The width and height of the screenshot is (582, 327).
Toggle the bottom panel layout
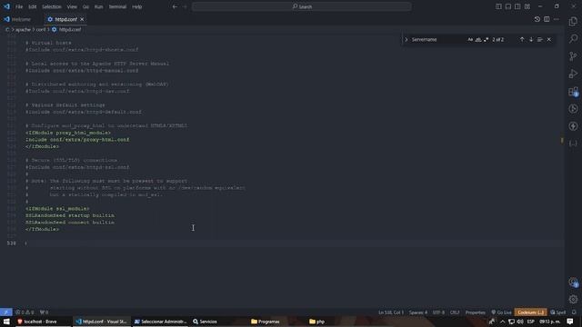click(x=508, y=6)
